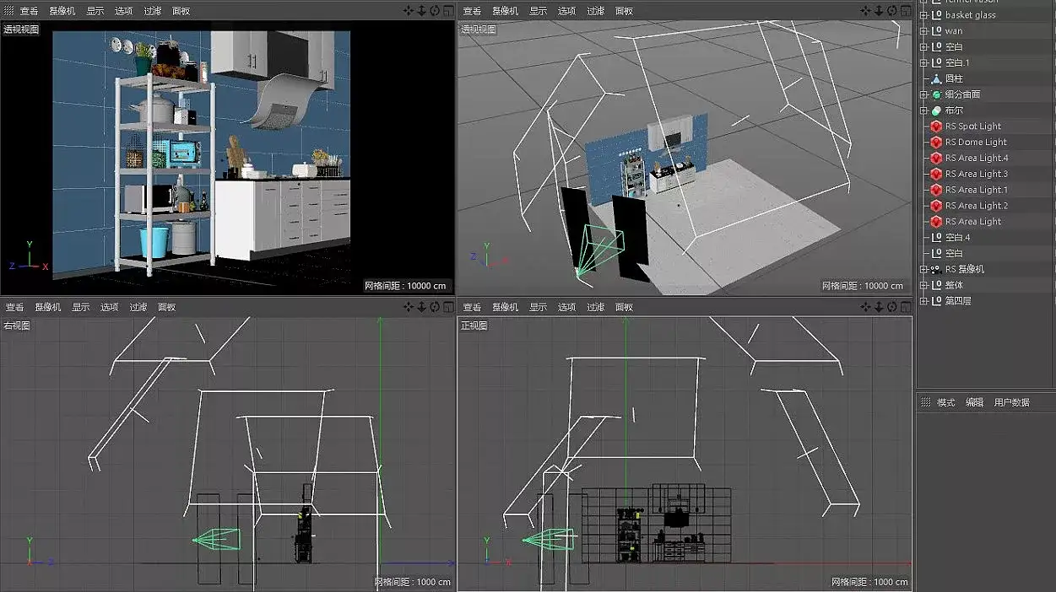Open 用户数据 in the attributes panel
Viewport: 1056px width, 592px height.
tap(1011, 402)
